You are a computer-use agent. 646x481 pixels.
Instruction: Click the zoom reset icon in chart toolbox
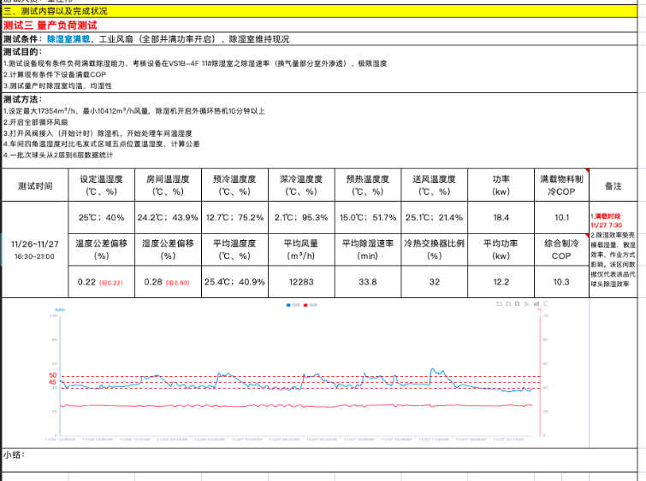tap(508, 303)
